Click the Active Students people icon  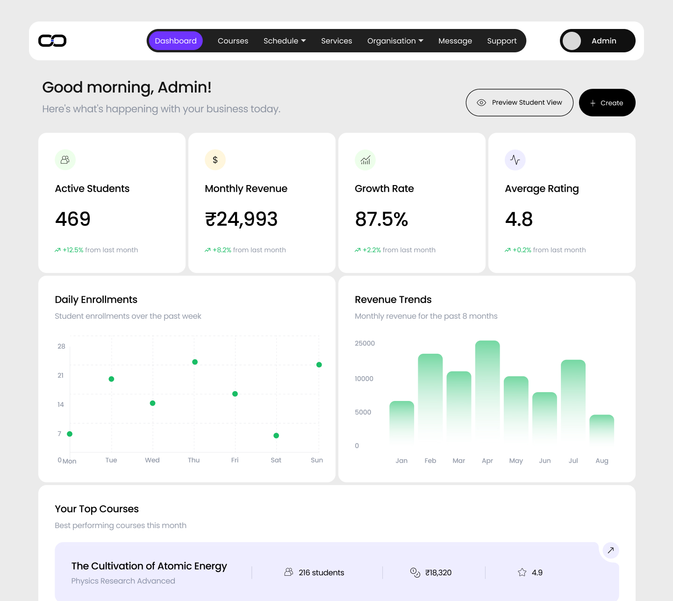(x=65, y=159)
